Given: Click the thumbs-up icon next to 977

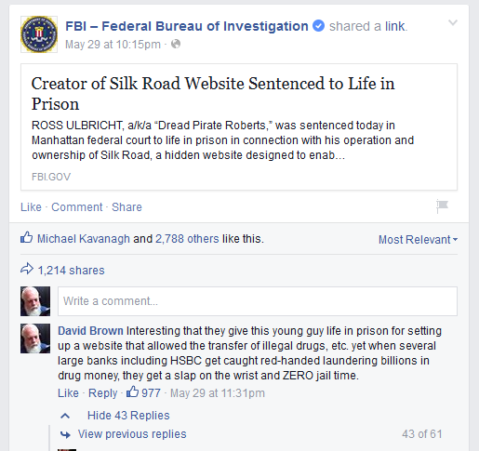Looking at the screenshot, I should click(x=132, y=391).
